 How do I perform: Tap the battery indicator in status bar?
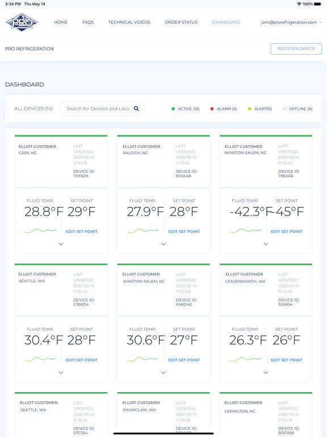(x=318, y=4)
